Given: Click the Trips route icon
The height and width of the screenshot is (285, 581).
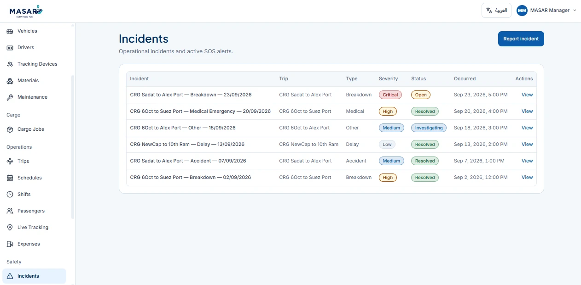Looking at the screenshot, I should pyautogui.click(x=10, y=162).
